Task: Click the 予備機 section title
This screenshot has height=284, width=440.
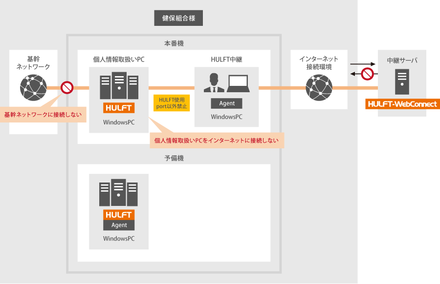Action: coord(174,159)
